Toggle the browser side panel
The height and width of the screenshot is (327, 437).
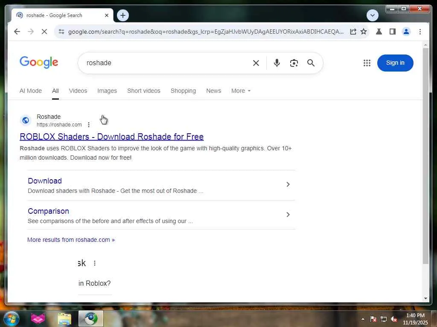coord(393,32)
